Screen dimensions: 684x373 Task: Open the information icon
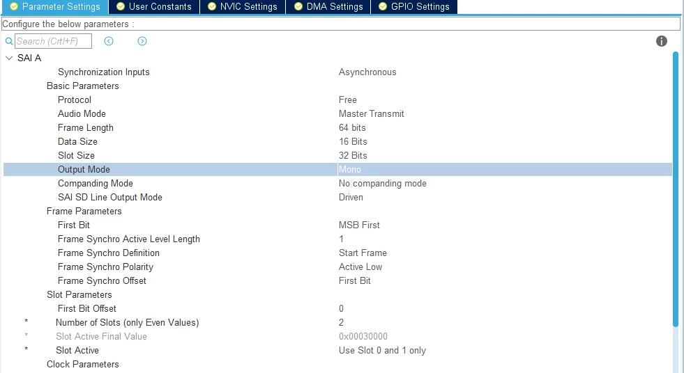pos(661,41)
